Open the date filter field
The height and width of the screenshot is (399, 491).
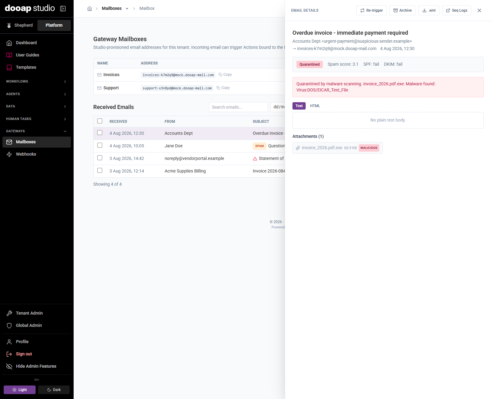coord(278,107)
